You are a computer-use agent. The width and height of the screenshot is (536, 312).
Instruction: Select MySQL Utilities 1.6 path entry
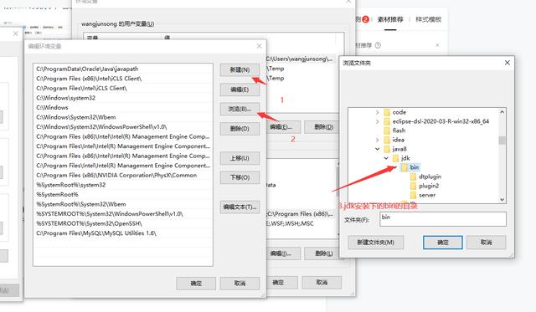click(123, 233)
